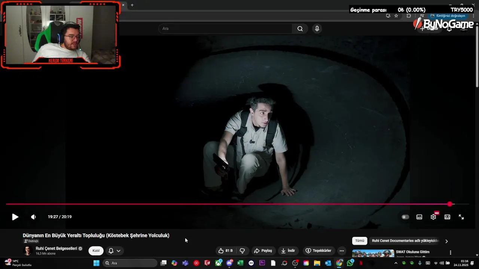Dislike the video
479x269 pixels.
(x=242, y=251)
